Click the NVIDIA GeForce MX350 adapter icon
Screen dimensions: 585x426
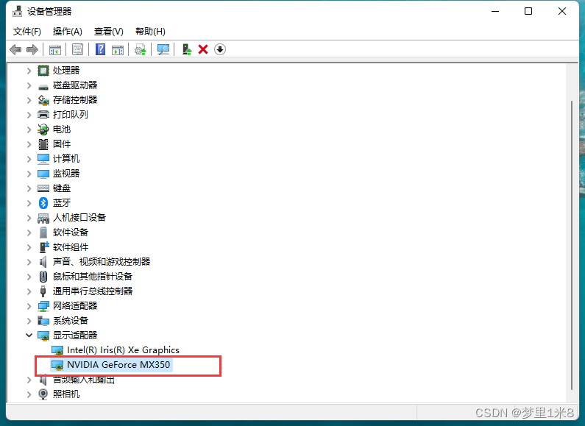(57, 365)
